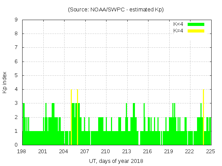Select x-axis tick label 213
The width and height of the screenshot is (222, 166).
point(127,151)
